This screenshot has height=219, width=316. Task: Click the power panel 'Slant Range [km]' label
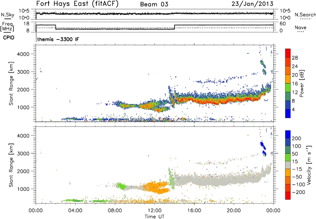(x=11, y=83)
